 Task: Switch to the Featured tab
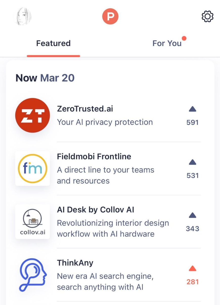[x=53, y=43]
